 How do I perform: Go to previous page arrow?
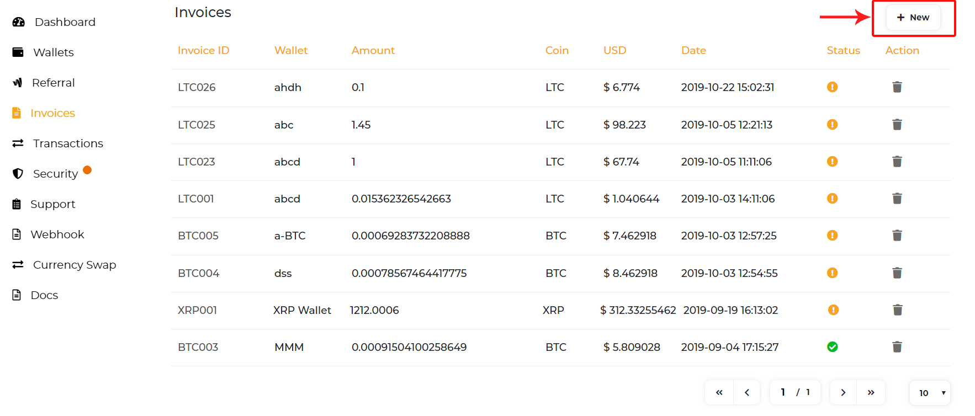747,393
